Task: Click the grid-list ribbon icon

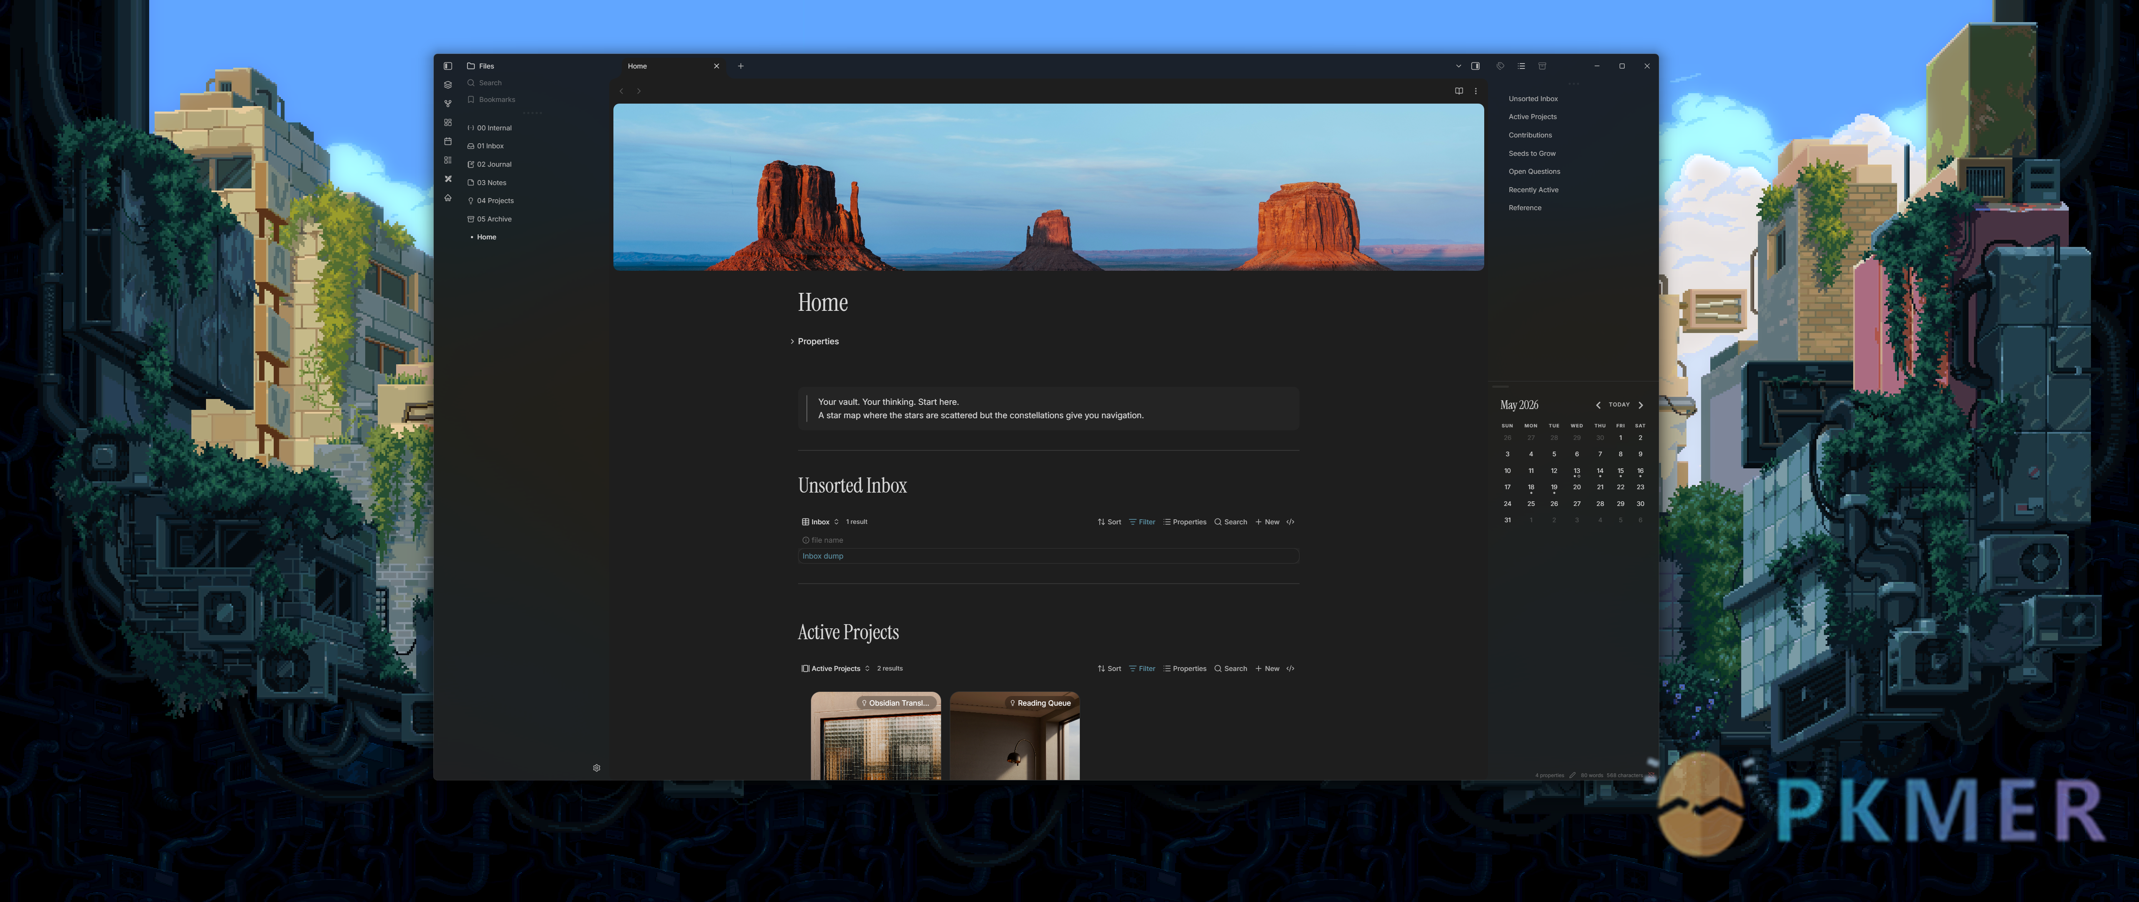Action: (448, 160)
